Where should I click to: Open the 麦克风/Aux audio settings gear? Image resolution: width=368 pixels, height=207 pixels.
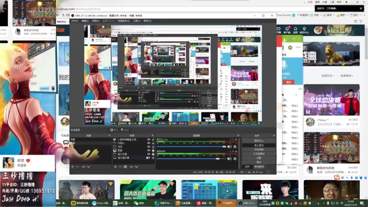(235, 147)
